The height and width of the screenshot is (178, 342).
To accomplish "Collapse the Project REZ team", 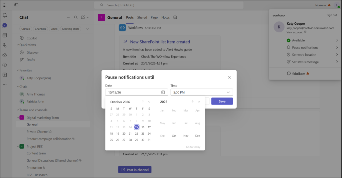I will pyautogui.click(x=18, y=146).
